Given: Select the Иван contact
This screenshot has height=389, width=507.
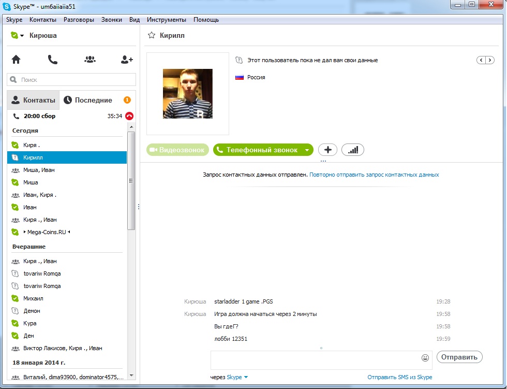Looking at the screenshot, I should (67, 207).
